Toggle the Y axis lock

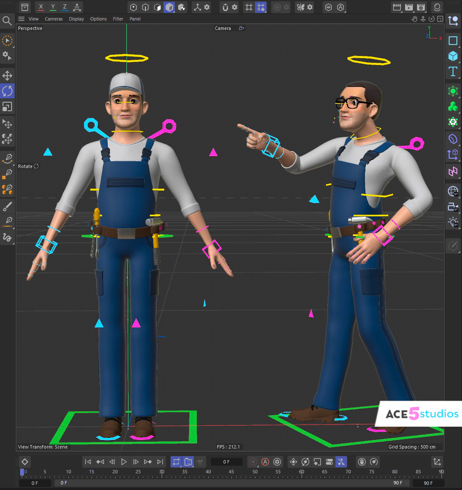tap(53, 7)
